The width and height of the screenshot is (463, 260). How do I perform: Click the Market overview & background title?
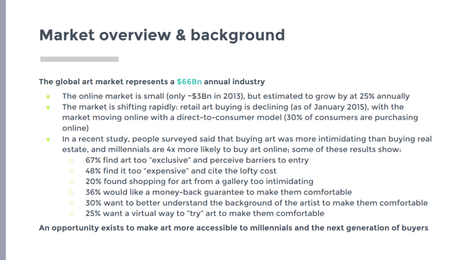(162, 35)
